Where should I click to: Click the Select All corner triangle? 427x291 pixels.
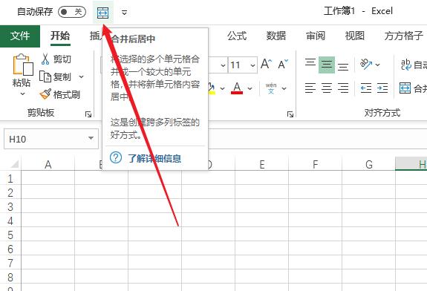click(14, 164)
